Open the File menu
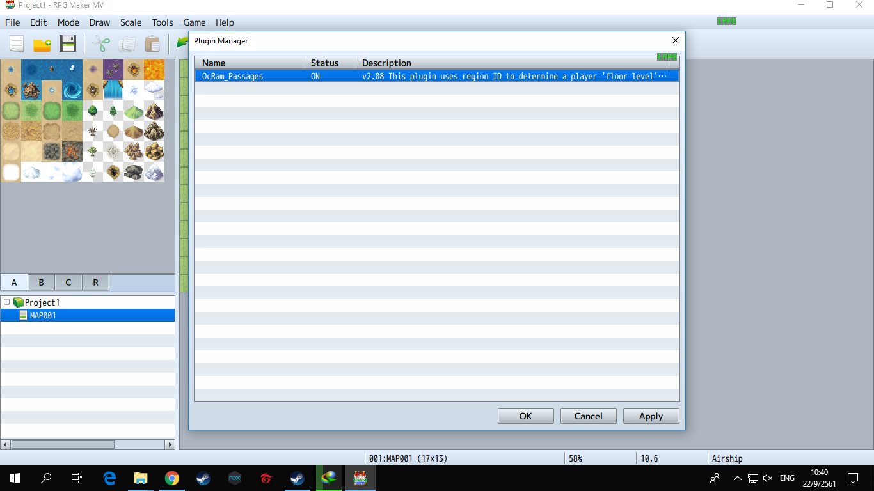This screenshot has width=874, height=491. click(13, 22)
